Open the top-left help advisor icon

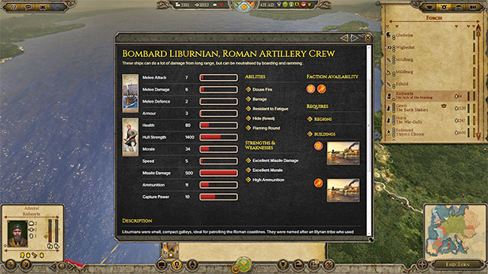(14, 7)
